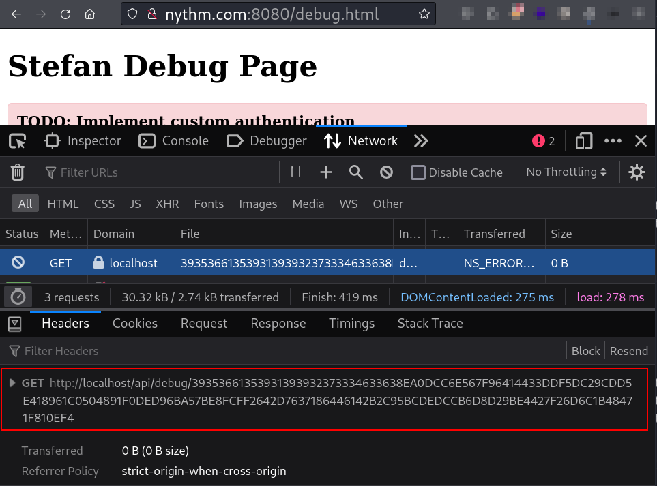657x486 pixels.
Task: Click the Block button
Action: click(585, 351)
